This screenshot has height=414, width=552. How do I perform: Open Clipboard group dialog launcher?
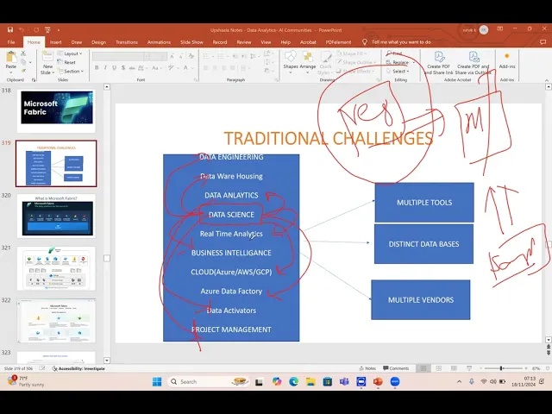34,80
